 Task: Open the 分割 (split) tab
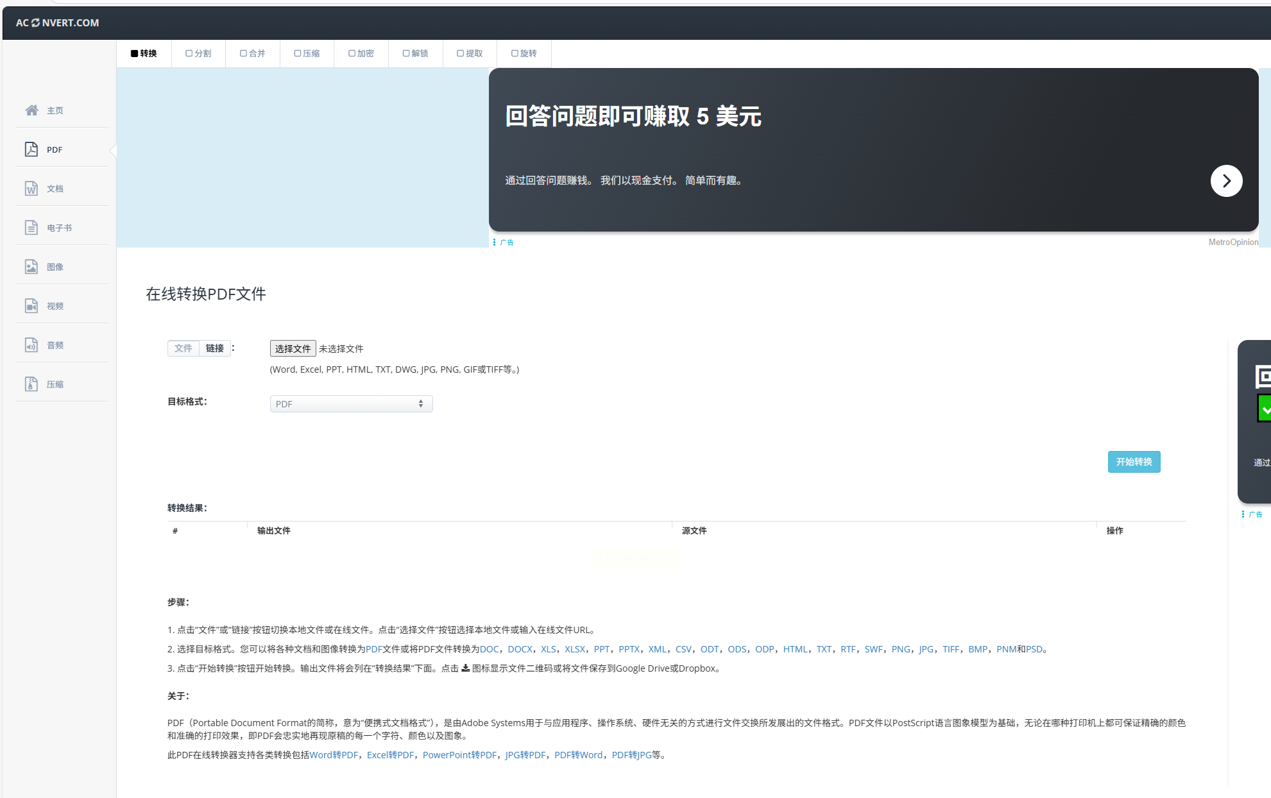tap(198, 53)
